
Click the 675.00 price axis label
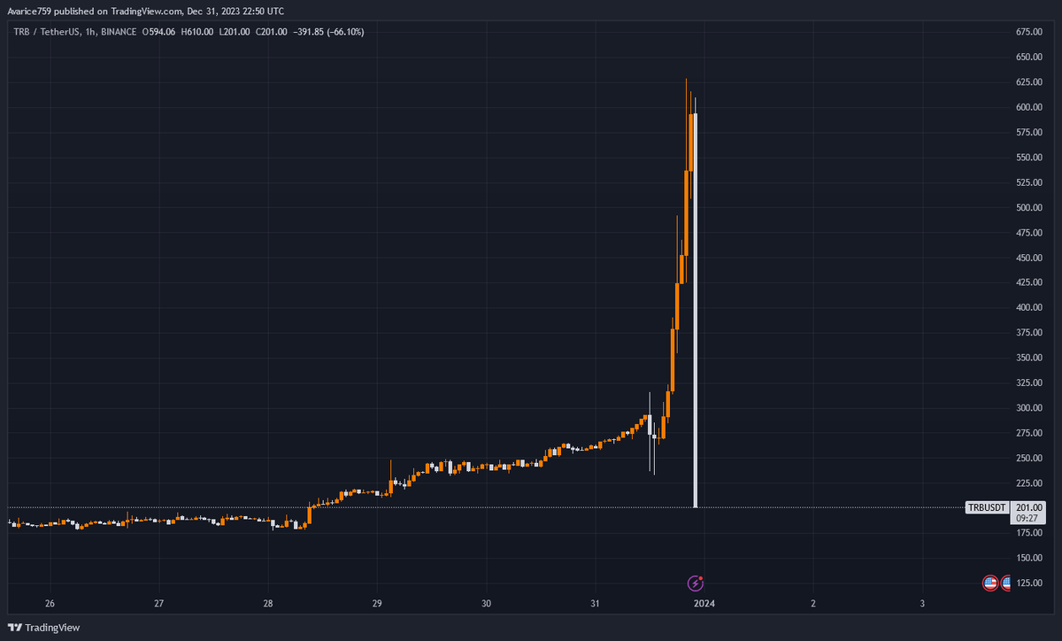(x=1028, y=32)
